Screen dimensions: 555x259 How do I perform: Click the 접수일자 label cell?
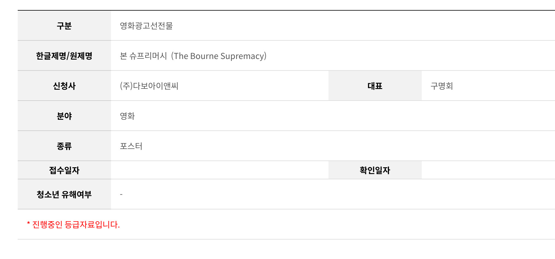pos(64,170)
